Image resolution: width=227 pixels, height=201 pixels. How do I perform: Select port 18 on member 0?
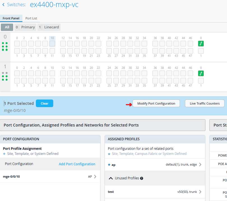[84, 44]
